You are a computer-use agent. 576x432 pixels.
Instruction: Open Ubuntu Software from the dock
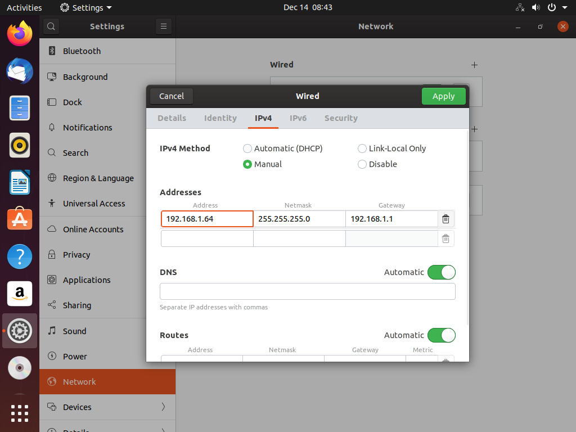20,219
